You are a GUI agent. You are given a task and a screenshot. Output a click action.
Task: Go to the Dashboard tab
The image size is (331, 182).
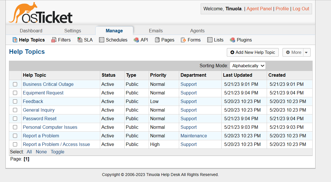tap(31, 31)
